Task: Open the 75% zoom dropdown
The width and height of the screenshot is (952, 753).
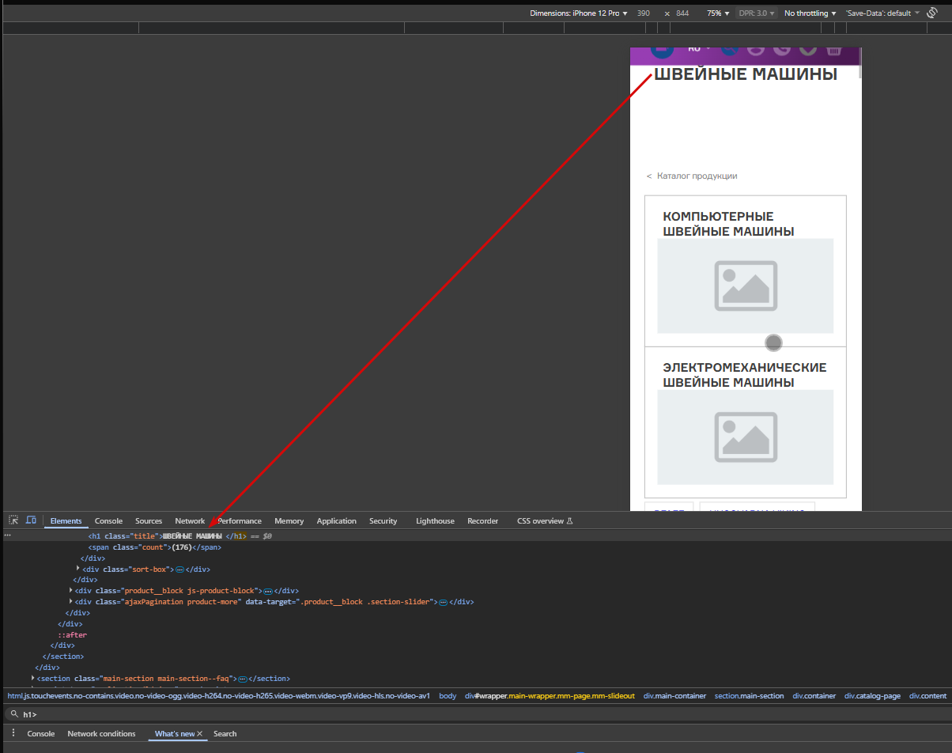Action: (x=718, y=13)
